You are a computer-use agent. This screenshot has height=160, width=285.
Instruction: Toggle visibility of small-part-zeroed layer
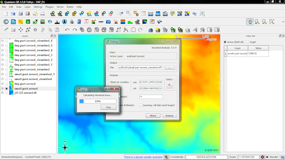coord(7,88)
